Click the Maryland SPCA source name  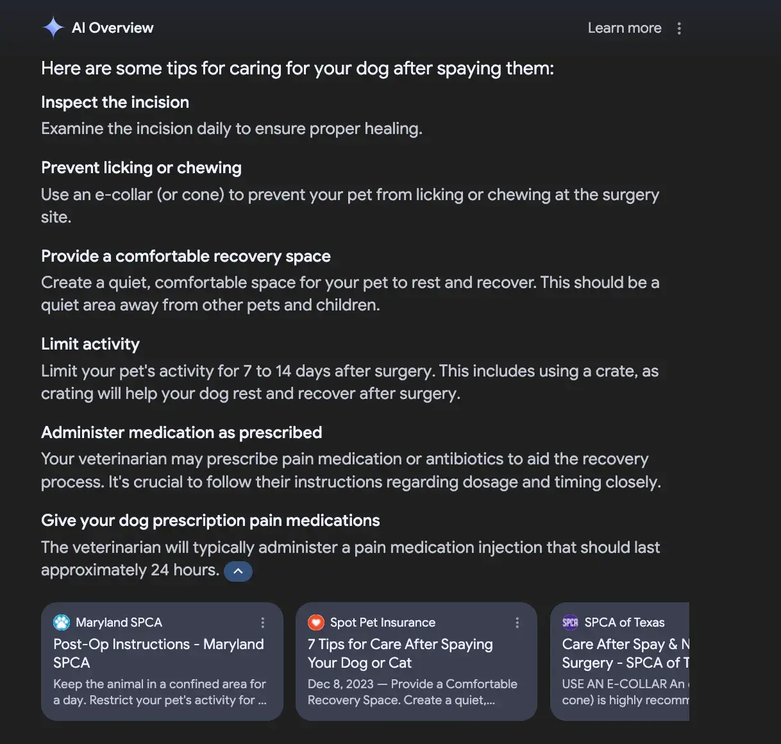point(119,622)
